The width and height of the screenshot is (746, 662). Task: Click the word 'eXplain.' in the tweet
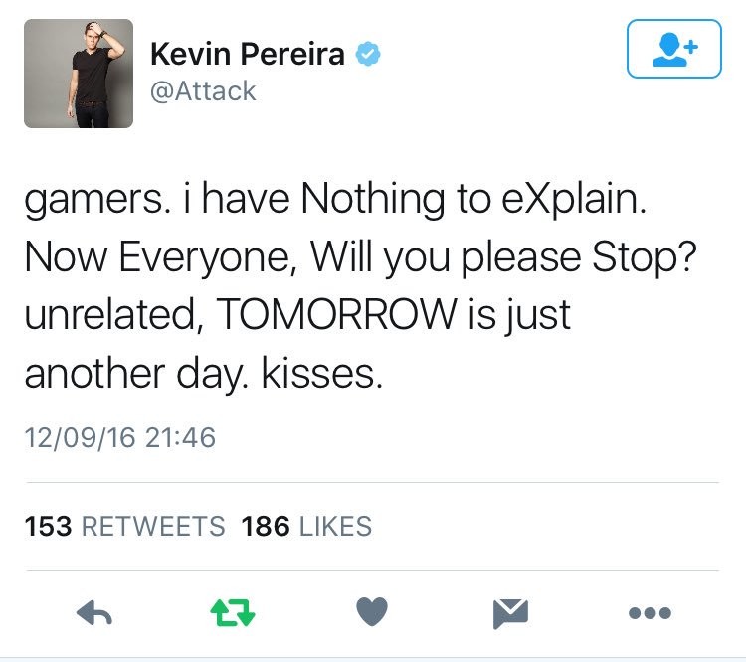coord(574,200)
